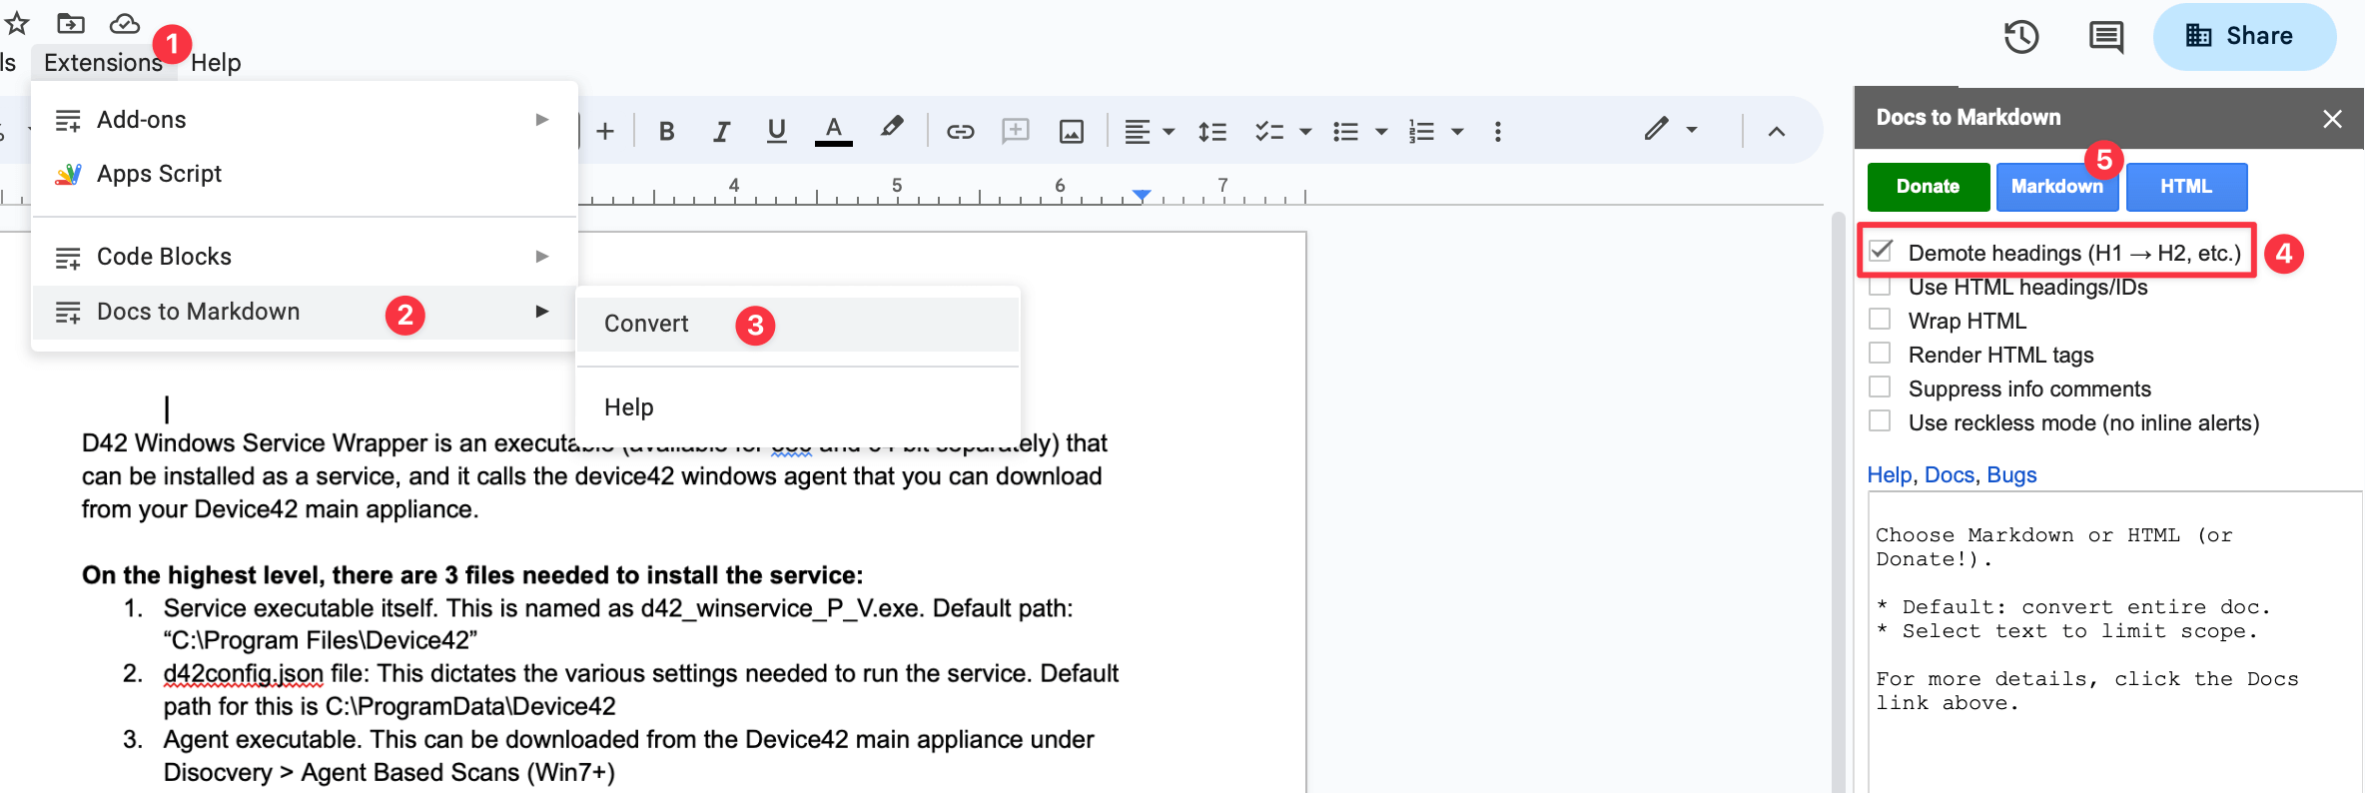Screen dimensions: 2365x793
Task: Expand the numbered list options arrow
Action: [1457, 132]
